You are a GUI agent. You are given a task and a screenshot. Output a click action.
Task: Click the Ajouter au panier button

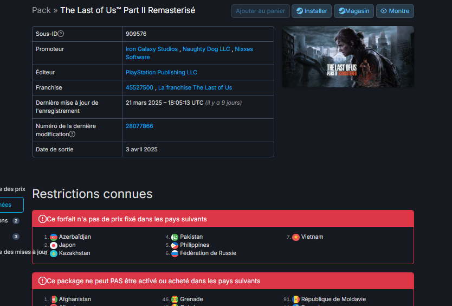click(x=260, y=11)
